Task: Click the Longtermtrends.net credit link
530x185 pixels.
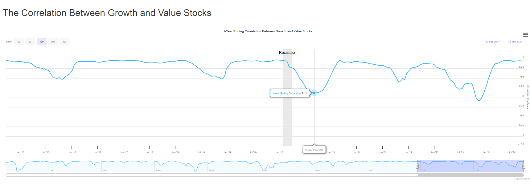Action: coord(521,179)
